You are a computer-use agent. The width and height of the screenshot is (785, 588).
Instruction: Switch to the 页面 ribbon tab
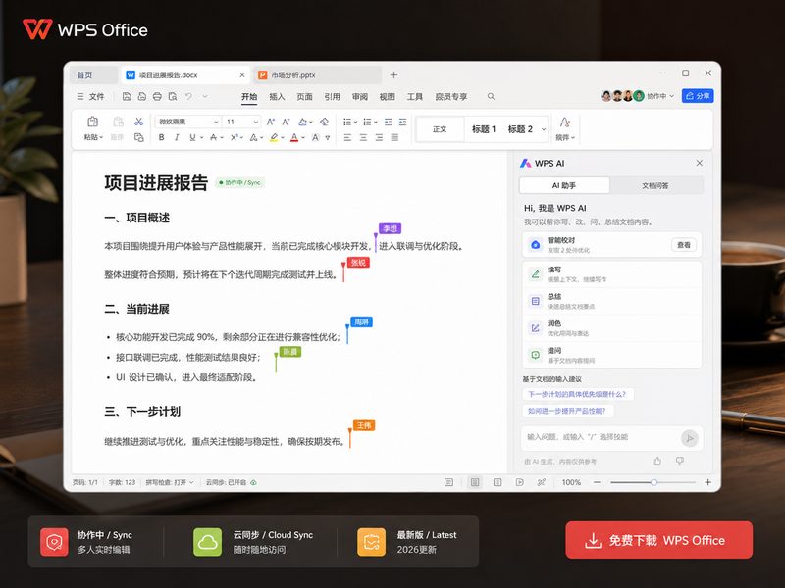coord(304,96)
